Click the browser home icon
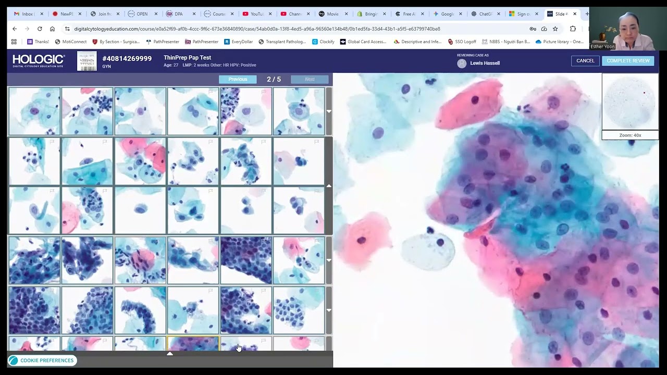 52,29
